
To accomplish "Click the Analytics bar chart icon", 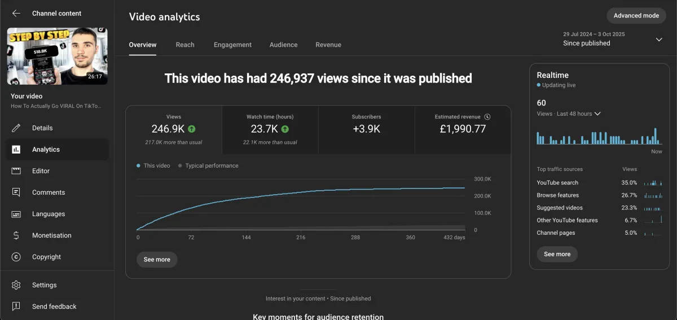I will click(x=16, y=150).
